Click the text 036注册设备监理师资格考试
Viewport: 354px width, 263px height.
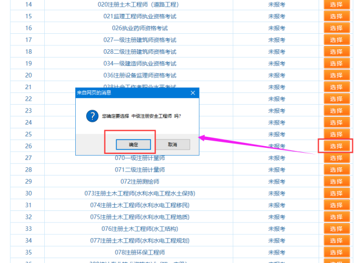coord(140,75)
